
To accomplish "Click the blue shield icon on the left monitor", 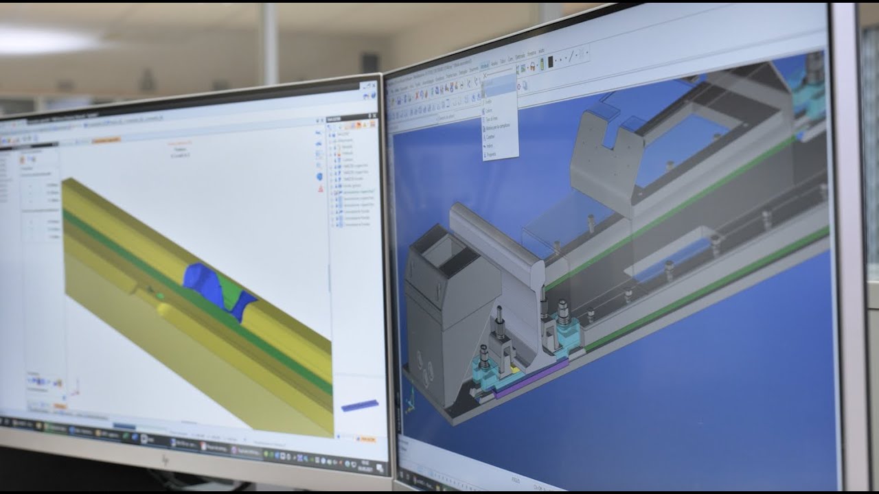I will click(320, 177).
